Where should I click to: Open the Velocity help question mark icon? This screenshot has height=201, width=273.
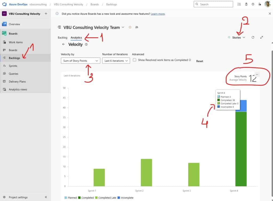86,44
